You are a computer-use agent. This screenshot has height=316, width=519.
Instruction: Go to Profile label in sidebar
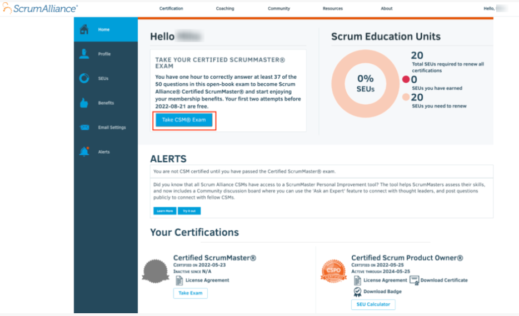click(104, 54)
